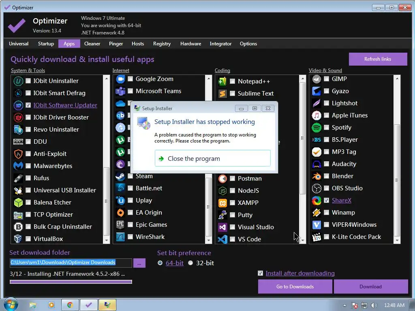The height and width of the screenshot is (311, 415).
Task: Click the Bulk Crap Uninstaller icon
Action: [x=18, y=227]
